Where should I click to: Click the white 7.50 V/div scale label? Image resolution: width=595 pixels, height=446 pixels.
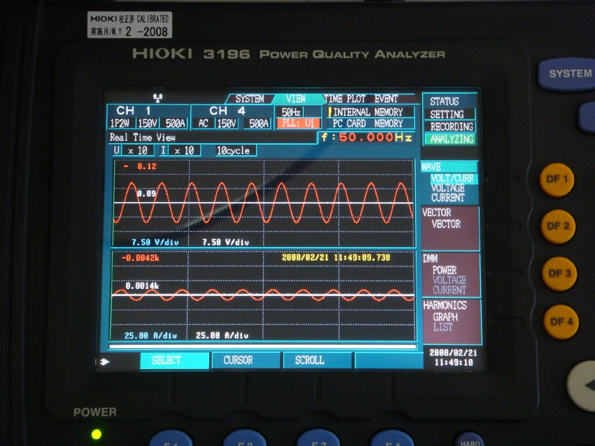pyautogui.click(x=226, y=243)
